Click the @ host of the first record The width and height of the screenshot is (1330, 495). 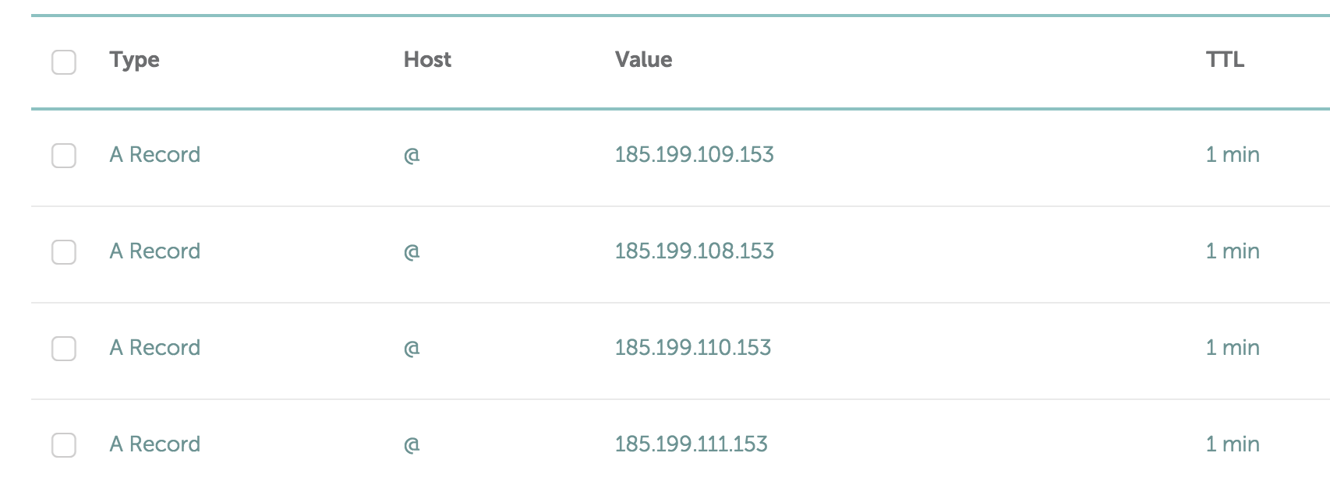[x=412, y=155]
